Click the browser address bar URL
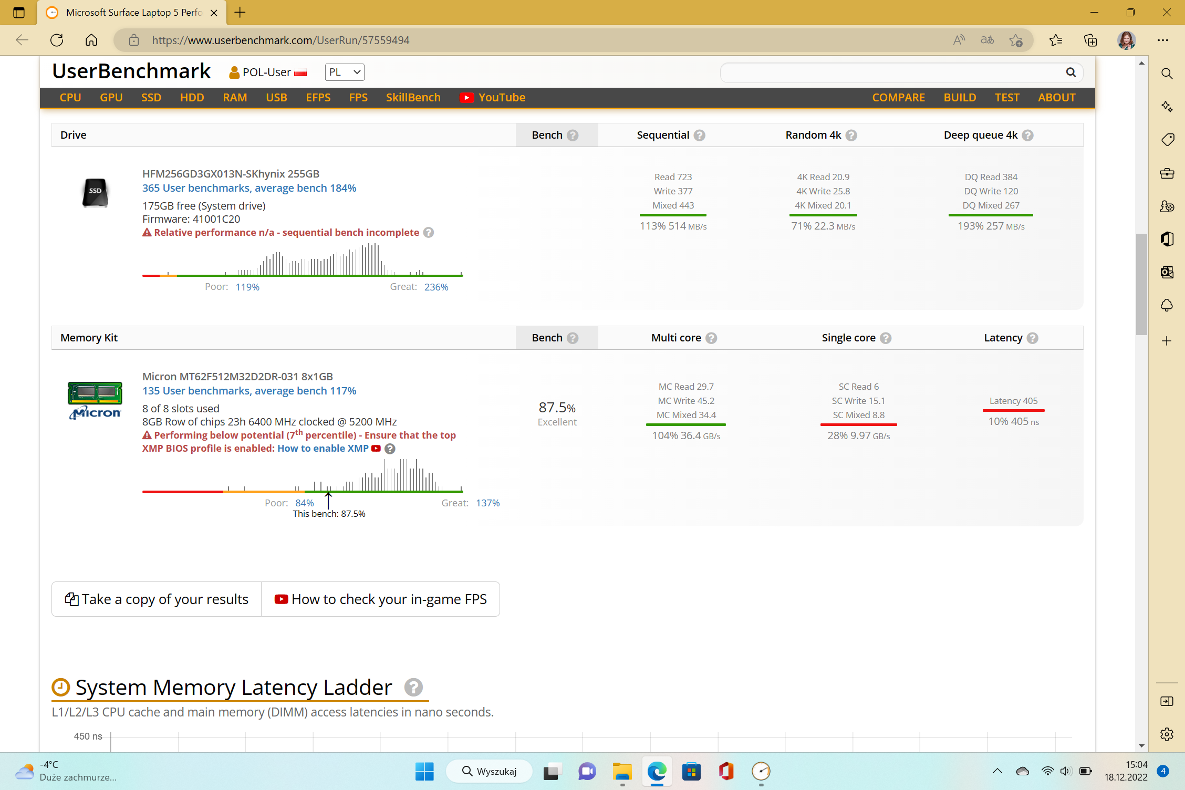This screenshot has height=790, width=1185. click(280, 40)
